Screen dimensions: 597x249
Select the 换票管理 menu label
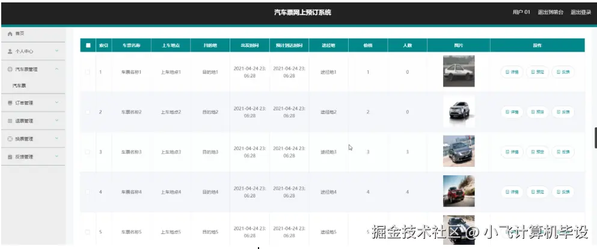point(24,139)
